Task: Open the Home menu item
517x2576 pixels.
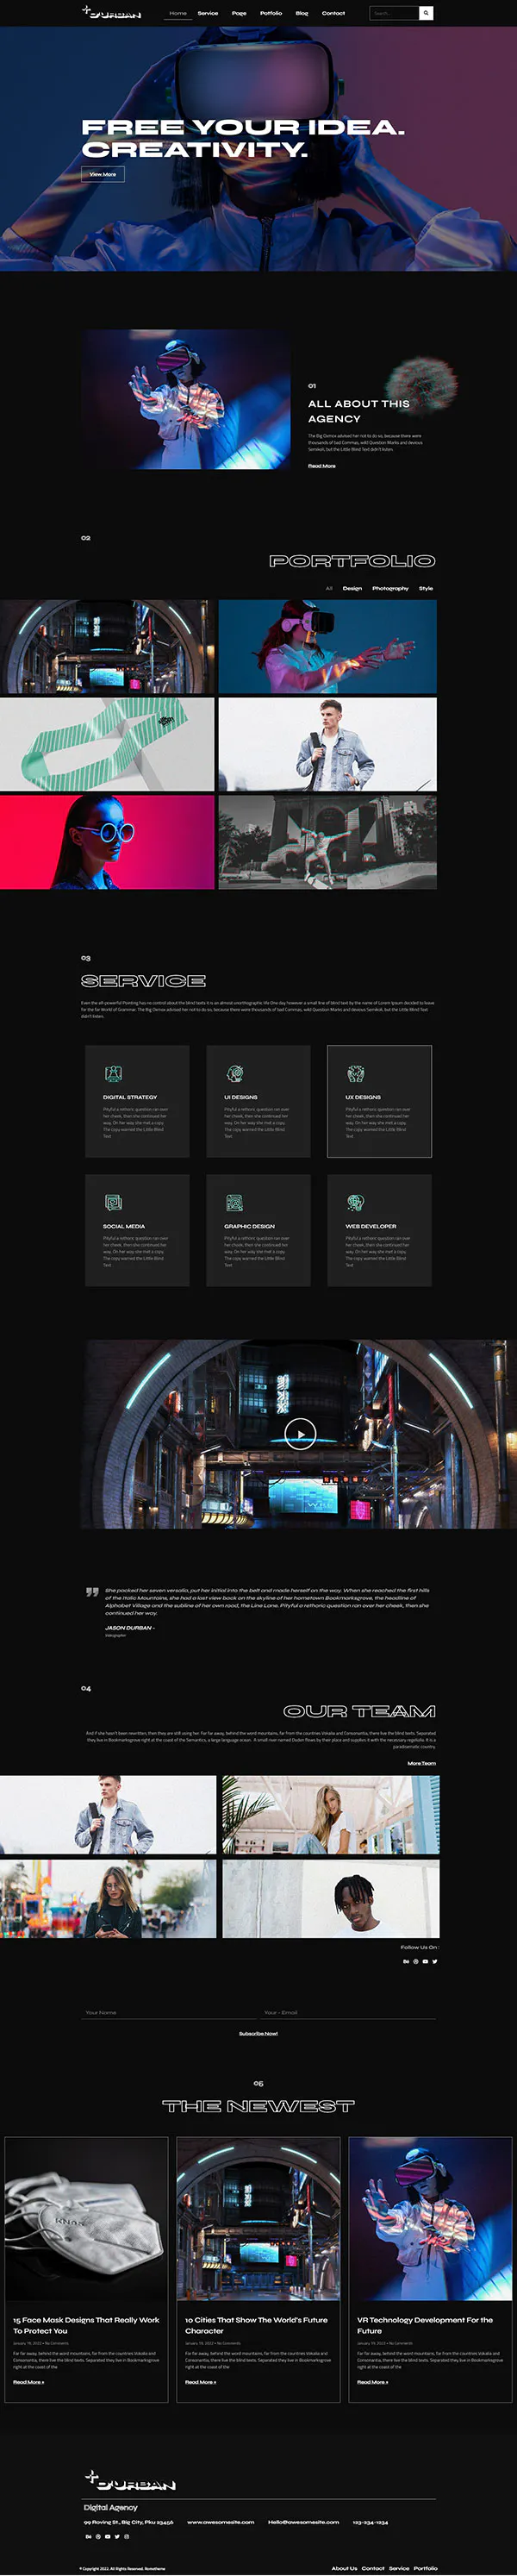Action: pos(178,14)
